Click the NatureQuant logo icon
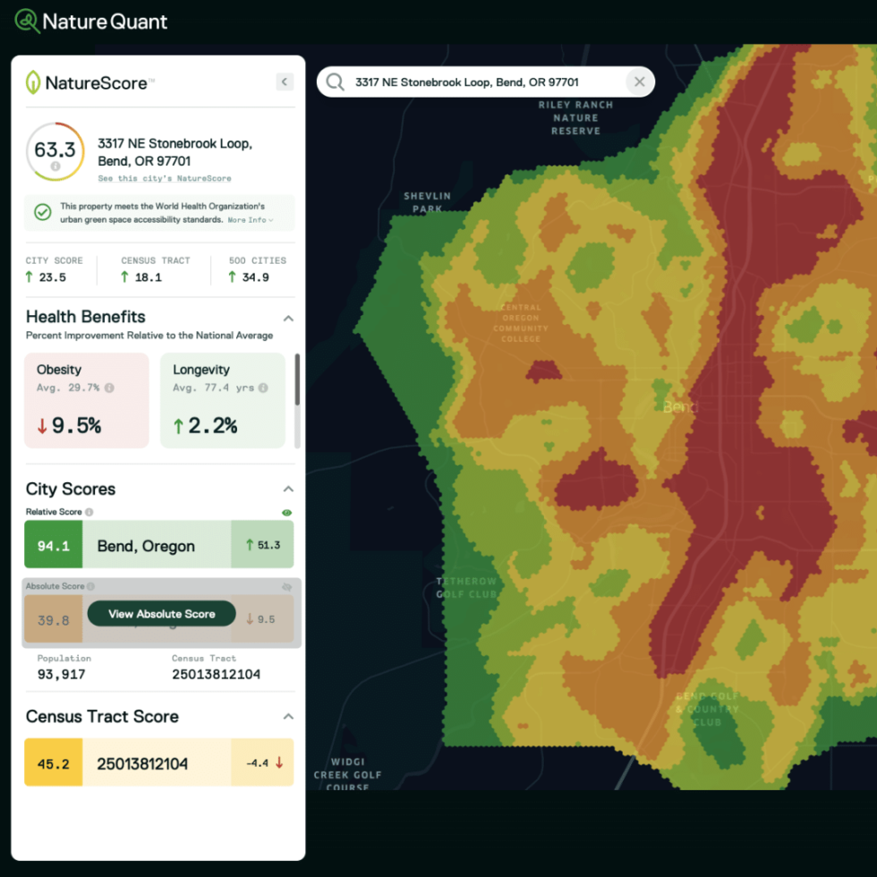The image size is (877, 877). 26,21
